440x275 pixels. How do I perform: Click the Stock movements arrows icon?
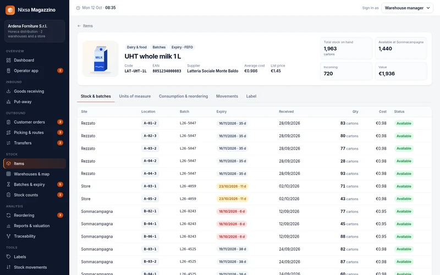[8, 267]
